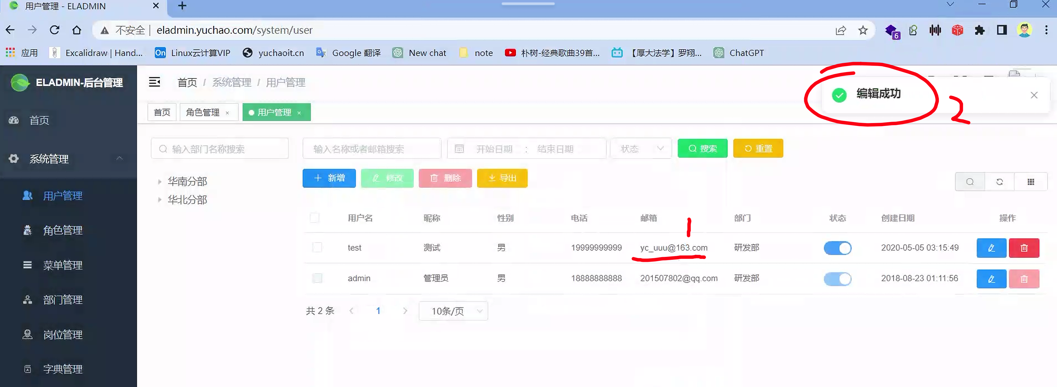1057x387 pixels.
Task: Click table refresh icon
Action: click(x=999, y=182)
